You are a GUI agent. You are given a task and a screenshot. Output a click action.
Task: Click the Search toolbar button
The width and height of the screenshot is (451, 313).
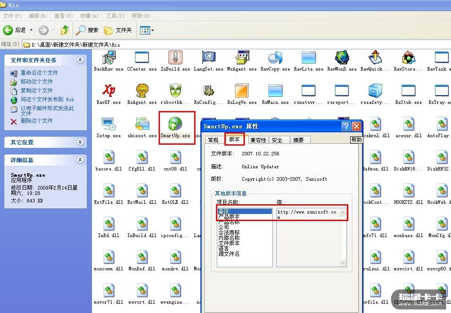[87, 30]
